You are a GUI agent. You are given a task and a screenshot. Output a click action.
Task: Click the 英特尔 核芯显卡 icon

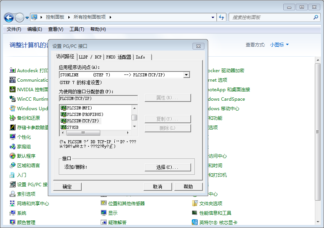(x=194, y=222)
